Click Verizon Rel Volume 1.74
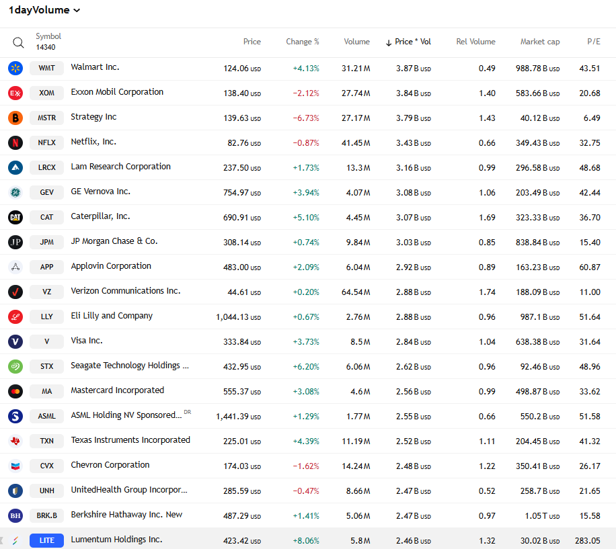 [x=487, y=292]
